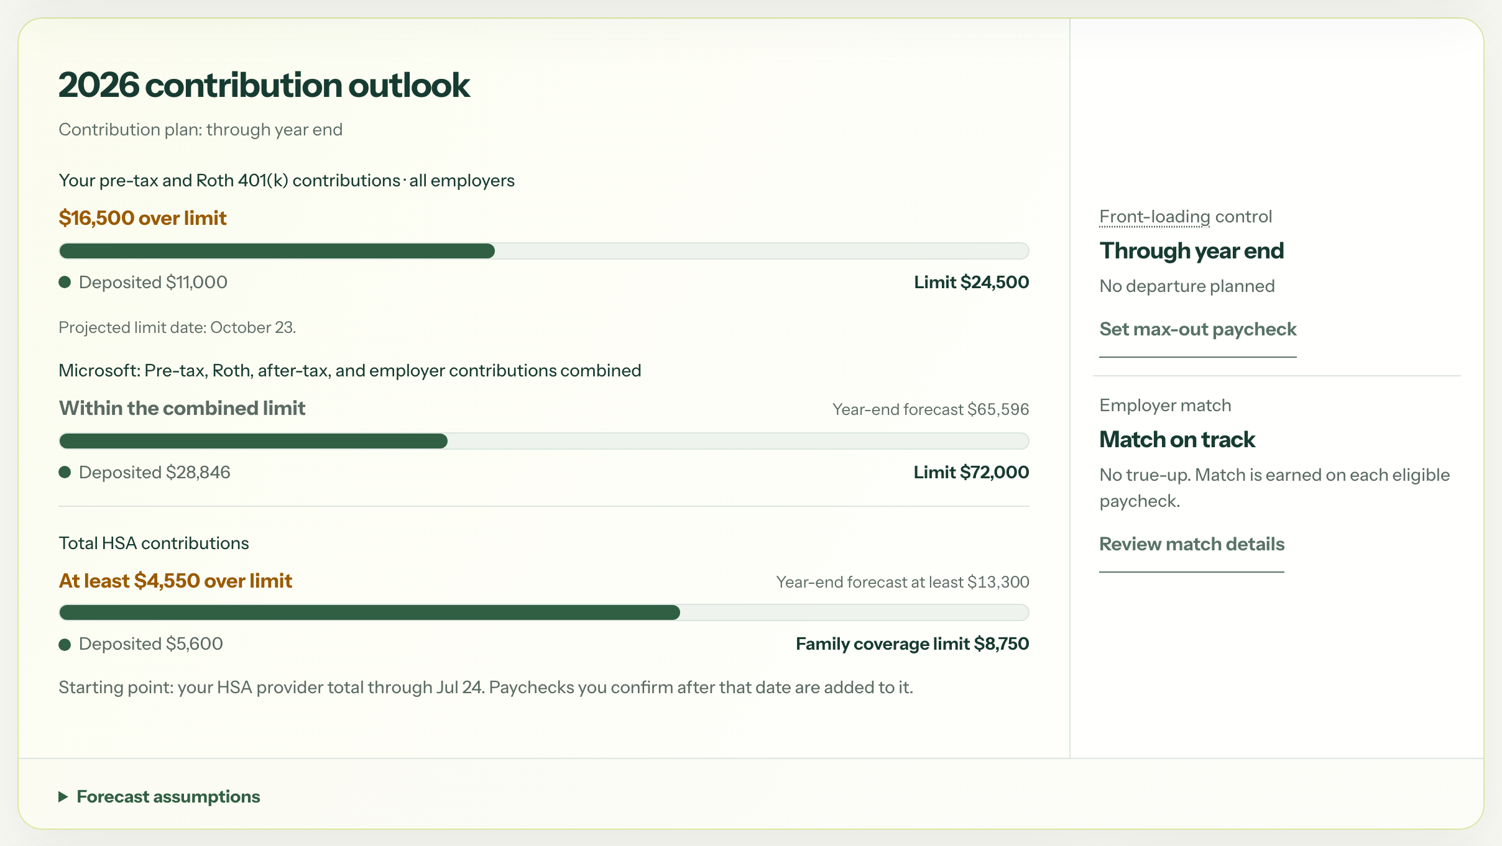Click the "Limit $24,500" value
The height and width of the screenshot is (846, 1502).
pyautogui.click(x=971, y=282)
